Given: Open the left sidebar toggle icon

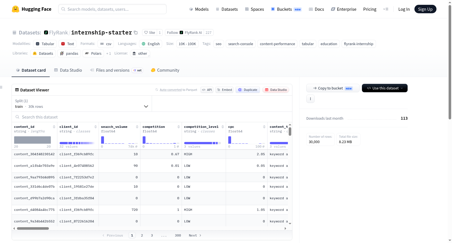Looking at the screenshot, I should tap(1, 87).
